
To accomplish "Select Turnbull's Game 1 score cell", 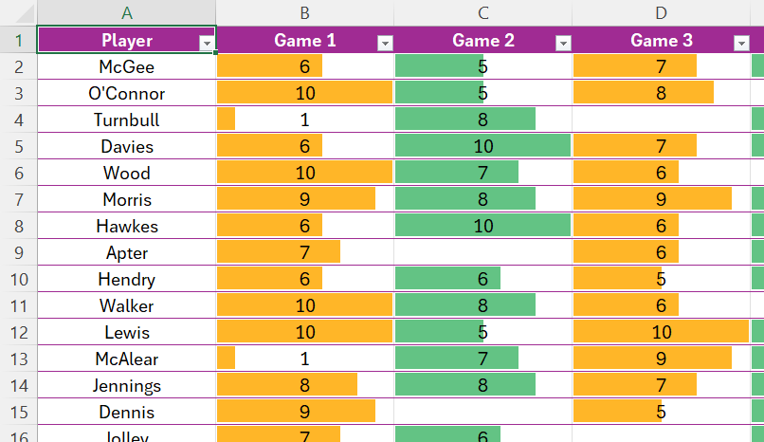I will (304, 120).
